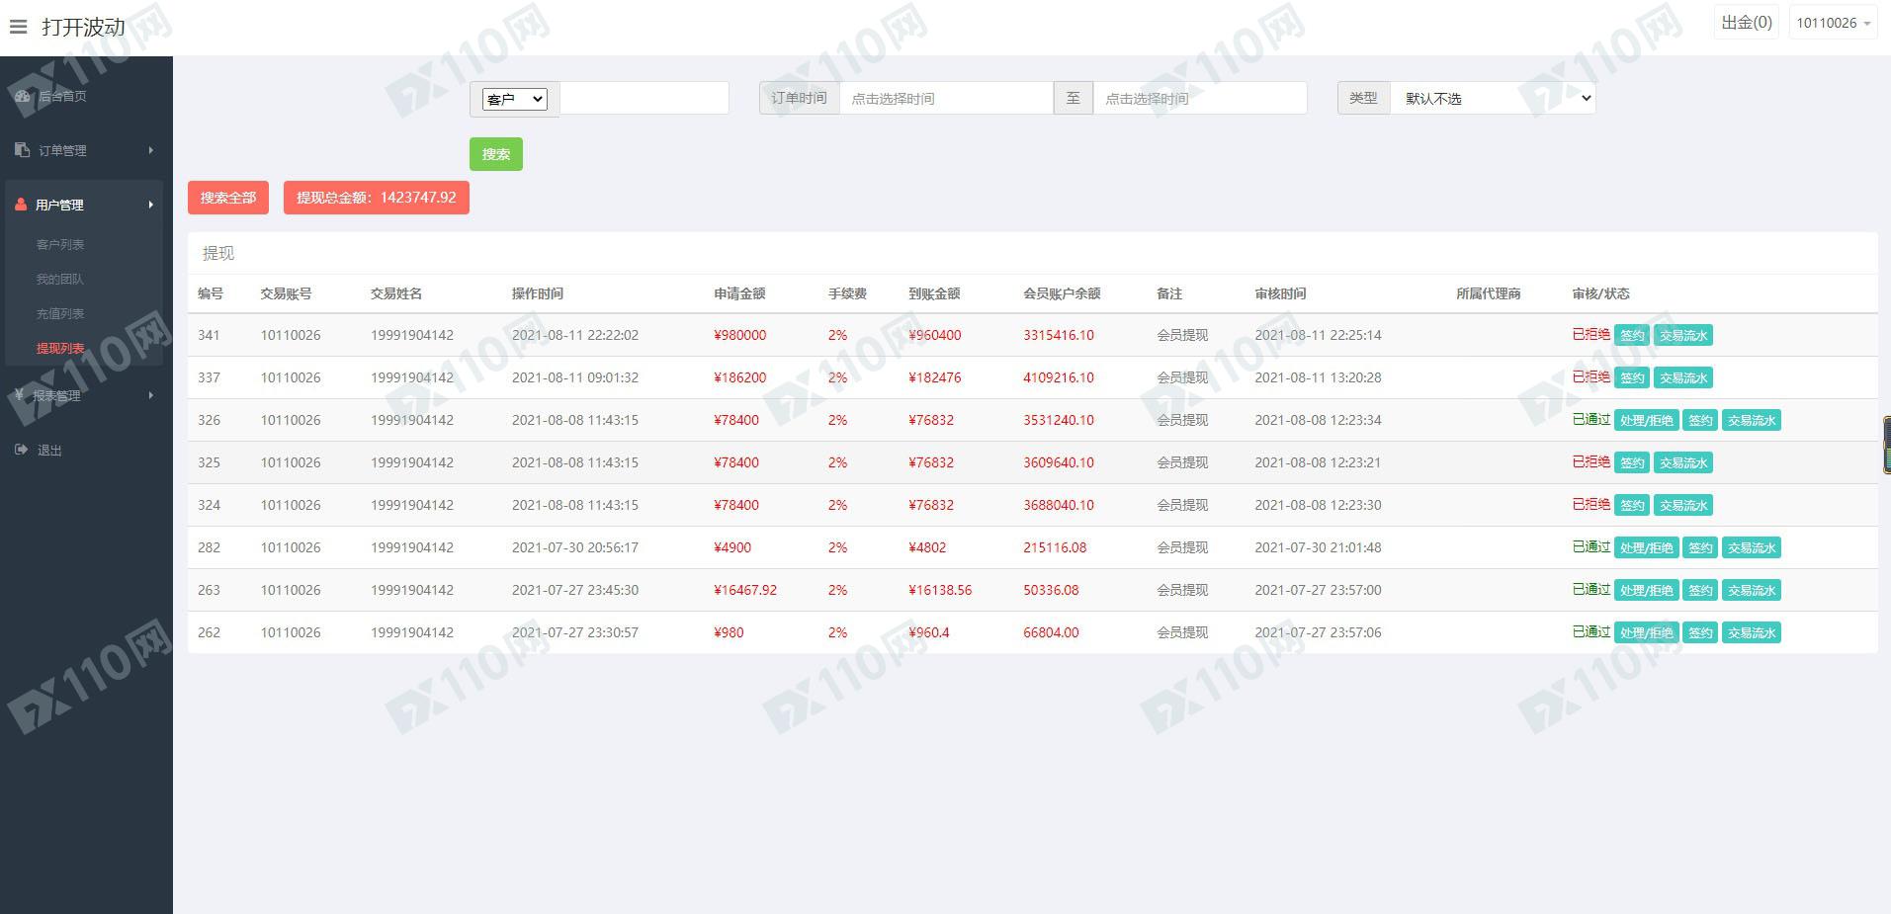Open the 类型 默认不选 dropdown
The height and width of the screenshot is (914, 1891).
click(1493, 98)
